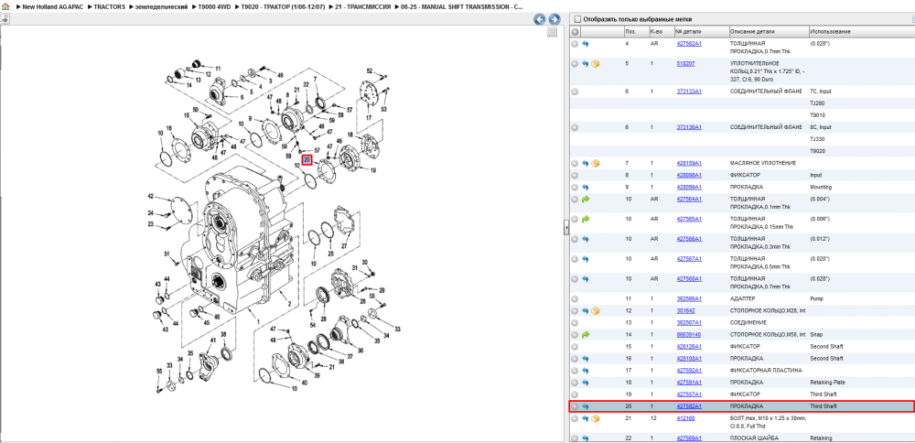Open the package icon for part 412160
The height and width of the screenshot is (443, 915).
click(x=596, y=418)
